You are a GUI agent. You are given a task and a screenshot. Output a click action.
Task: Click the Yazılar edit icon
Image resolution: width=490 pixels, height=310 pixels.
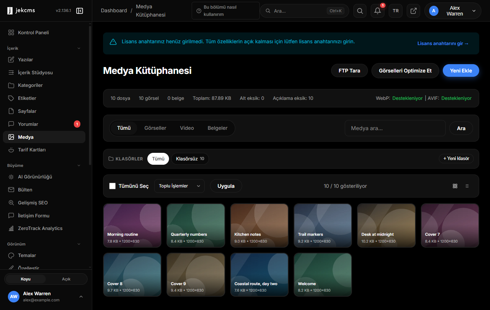pos(11,59)
